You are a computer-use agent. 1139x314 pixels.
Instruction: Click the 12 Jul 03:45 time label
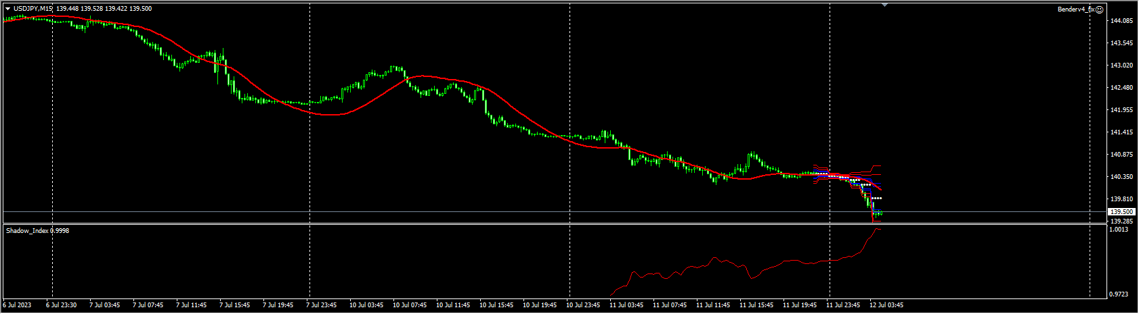pyautogui.click(x=888, y=305)
